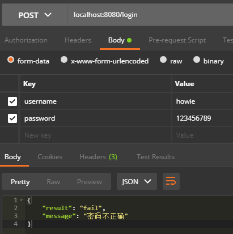Open the POST method dropdown
Viewport: 233px width, 234px height.
coord(35,15)
